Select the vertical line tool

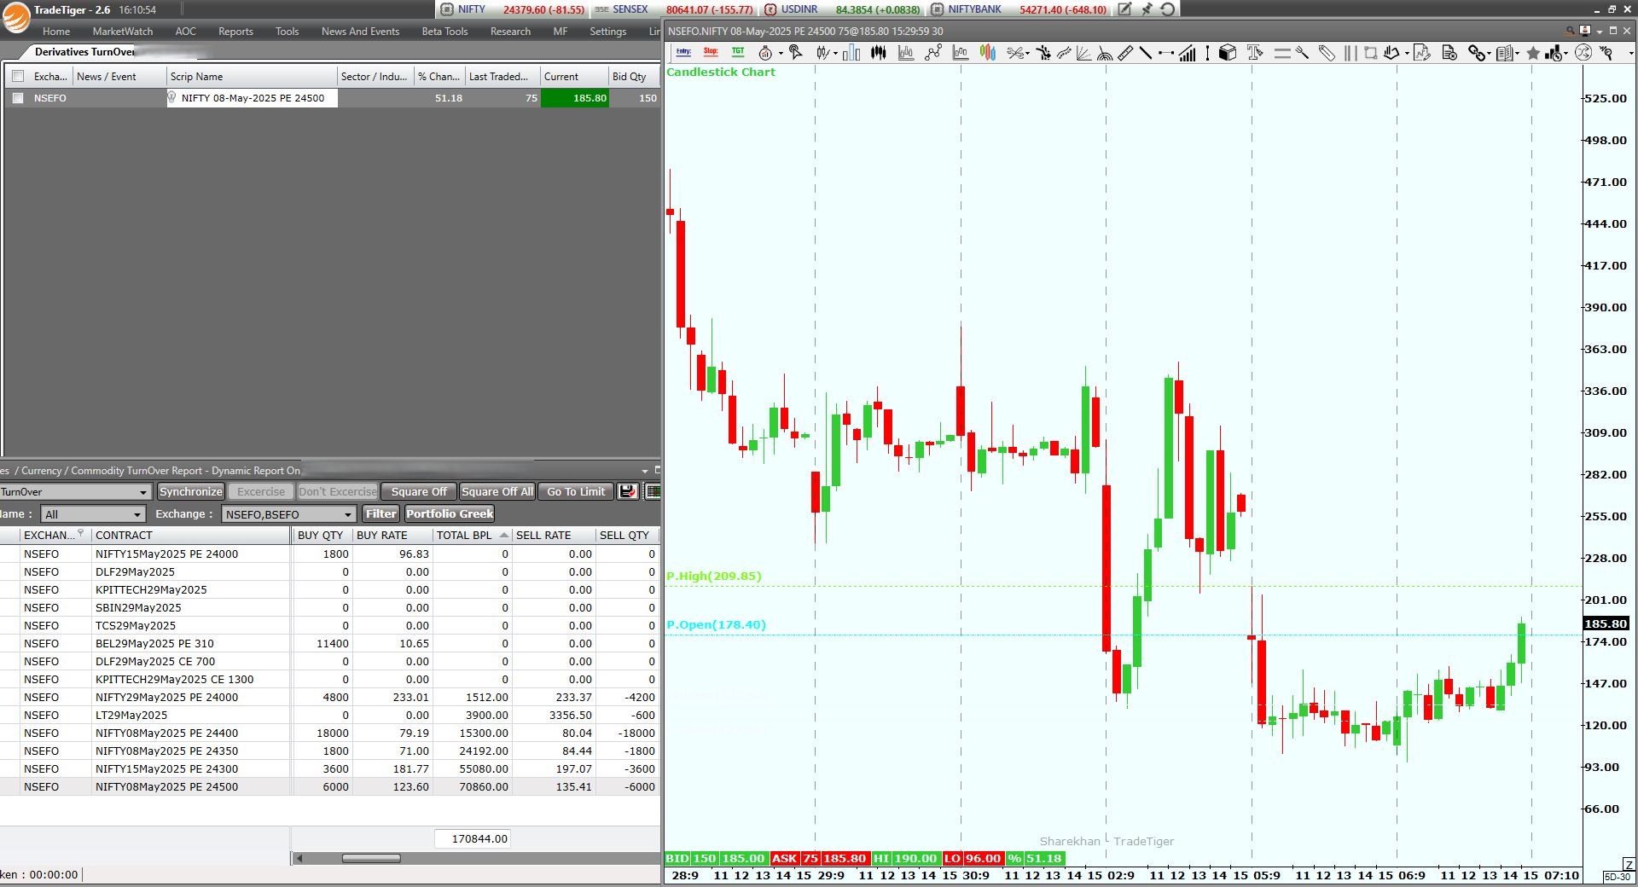pyautogui.click(x=1207, y=53)
